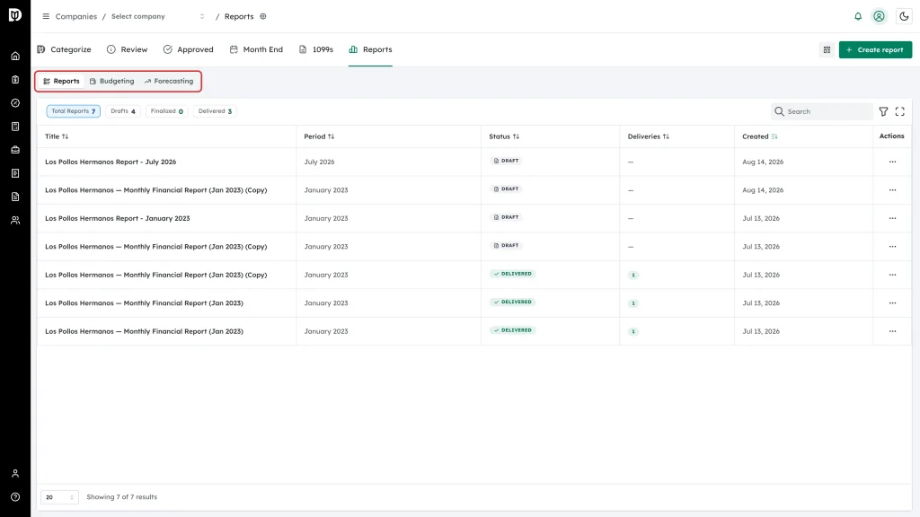
Task: Click Reports breadcrumb link
Action: 239,16
